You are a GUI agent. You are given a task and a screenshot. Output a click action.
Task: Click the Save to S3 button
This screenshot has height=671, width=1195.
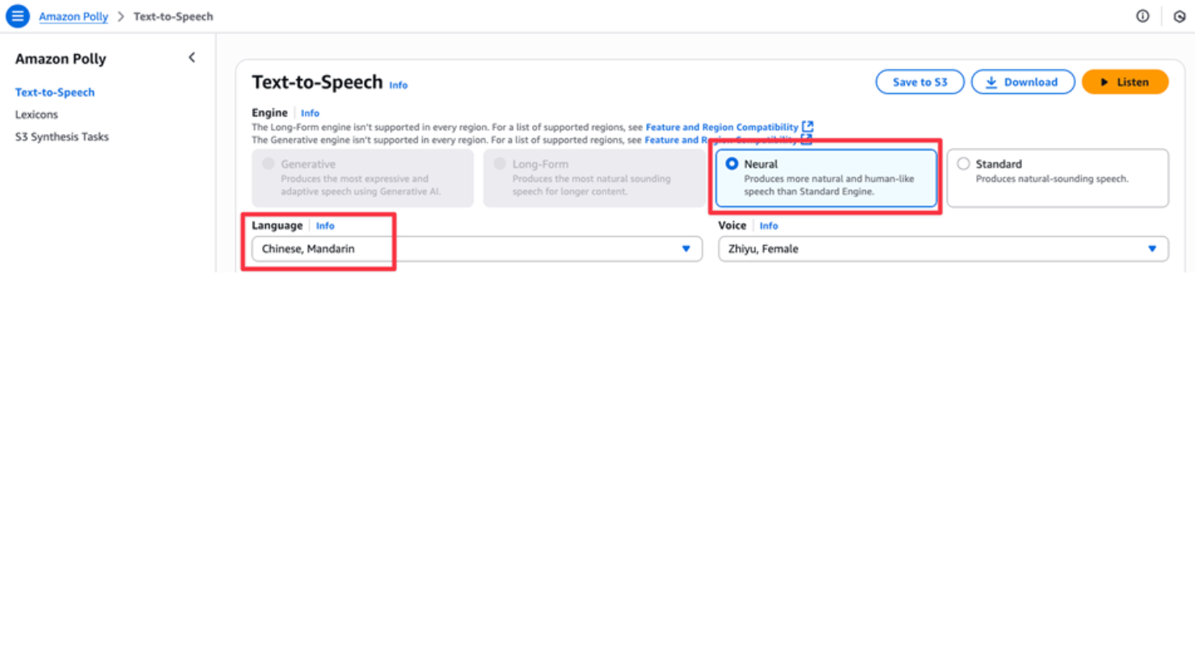919,82
